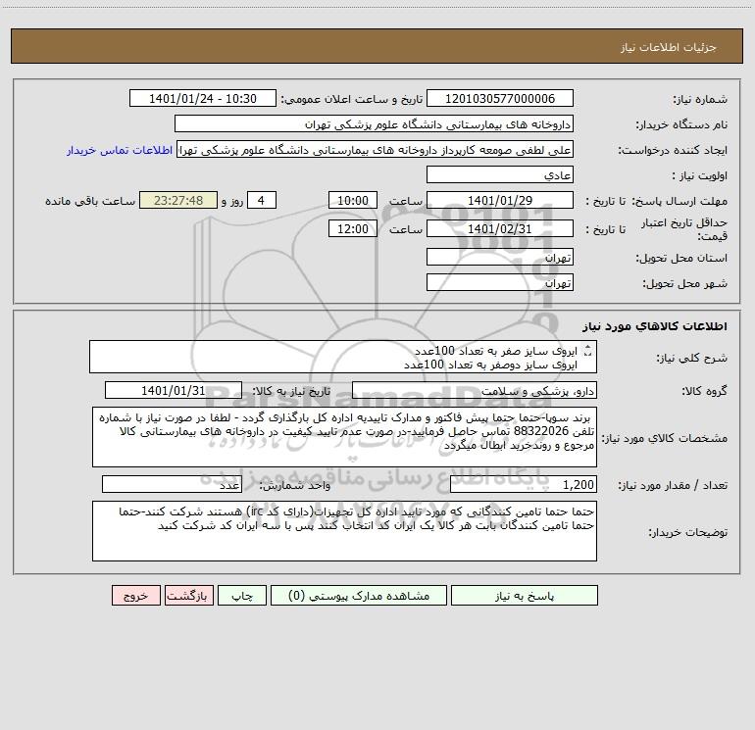The width and height of the screenshot is (755, 730).
Task: Click the شهر محل تحویل field تهران
Action: pos(500,282)
